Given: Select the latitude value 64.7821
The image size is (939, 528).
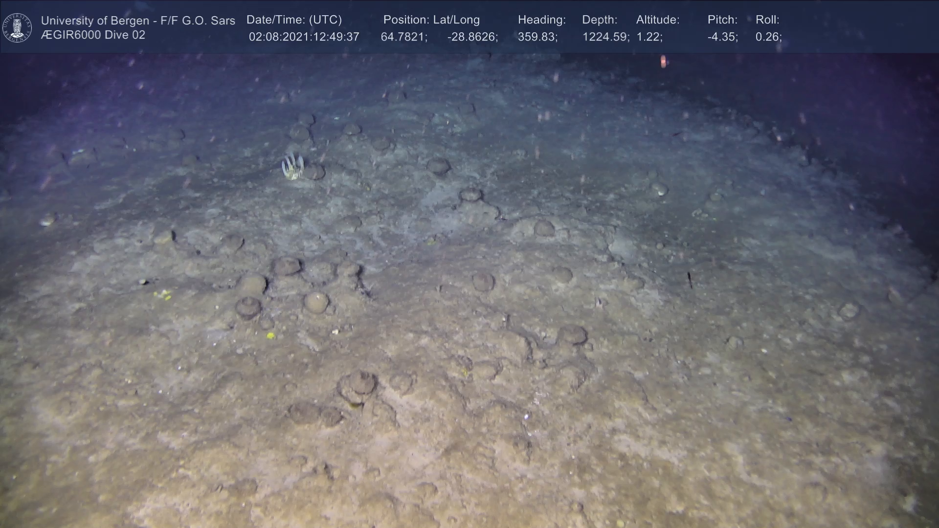Looking at the screenshot, I should [404, 37].
